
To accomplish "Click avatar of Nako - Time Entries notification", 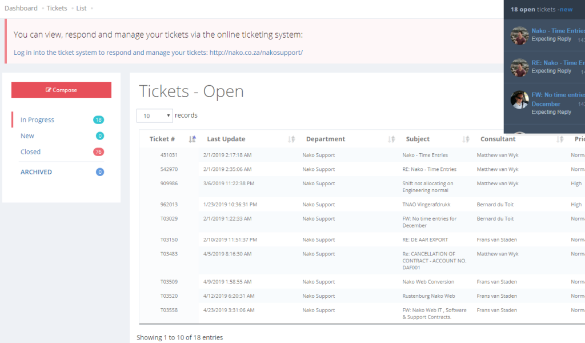I will click(x=519, y=35).
